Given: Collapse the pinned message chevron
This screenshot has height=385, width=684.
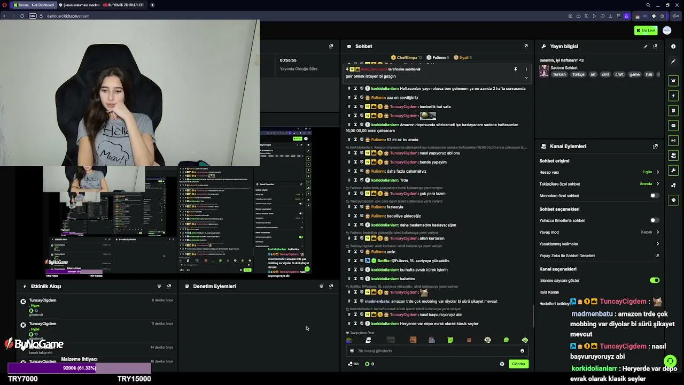Looking at the screenshot, I should click(526, 78).
